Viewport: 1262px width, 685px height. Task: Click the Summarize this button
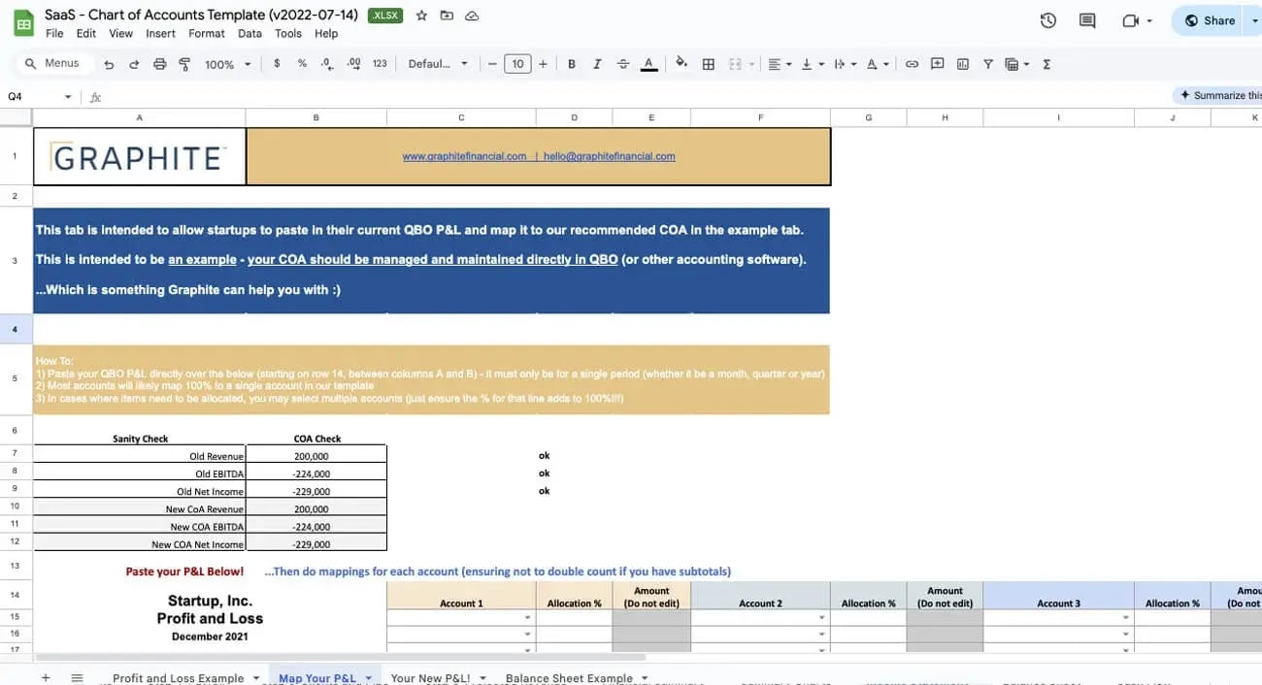[1217, 95]
